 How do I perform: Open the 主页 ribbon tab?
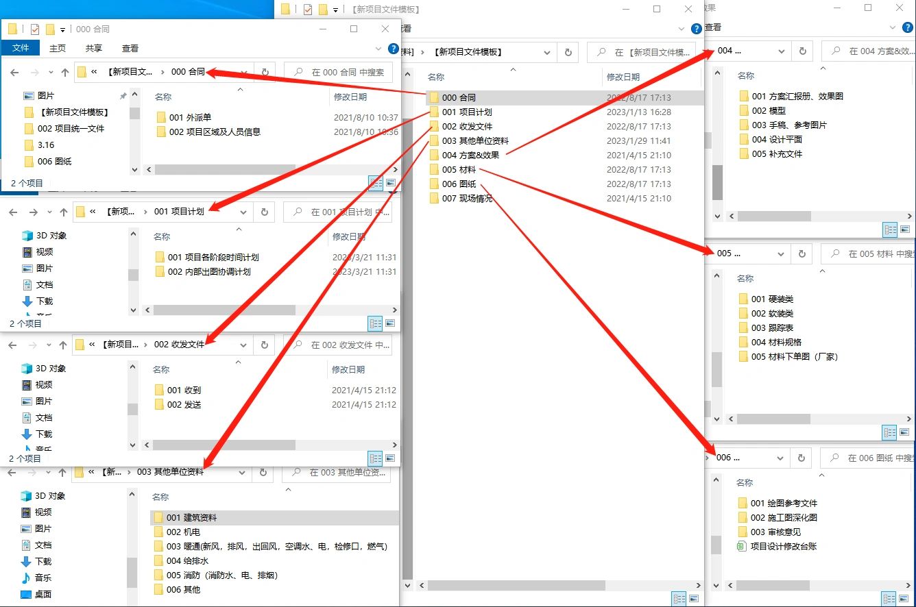coord(58,48)
